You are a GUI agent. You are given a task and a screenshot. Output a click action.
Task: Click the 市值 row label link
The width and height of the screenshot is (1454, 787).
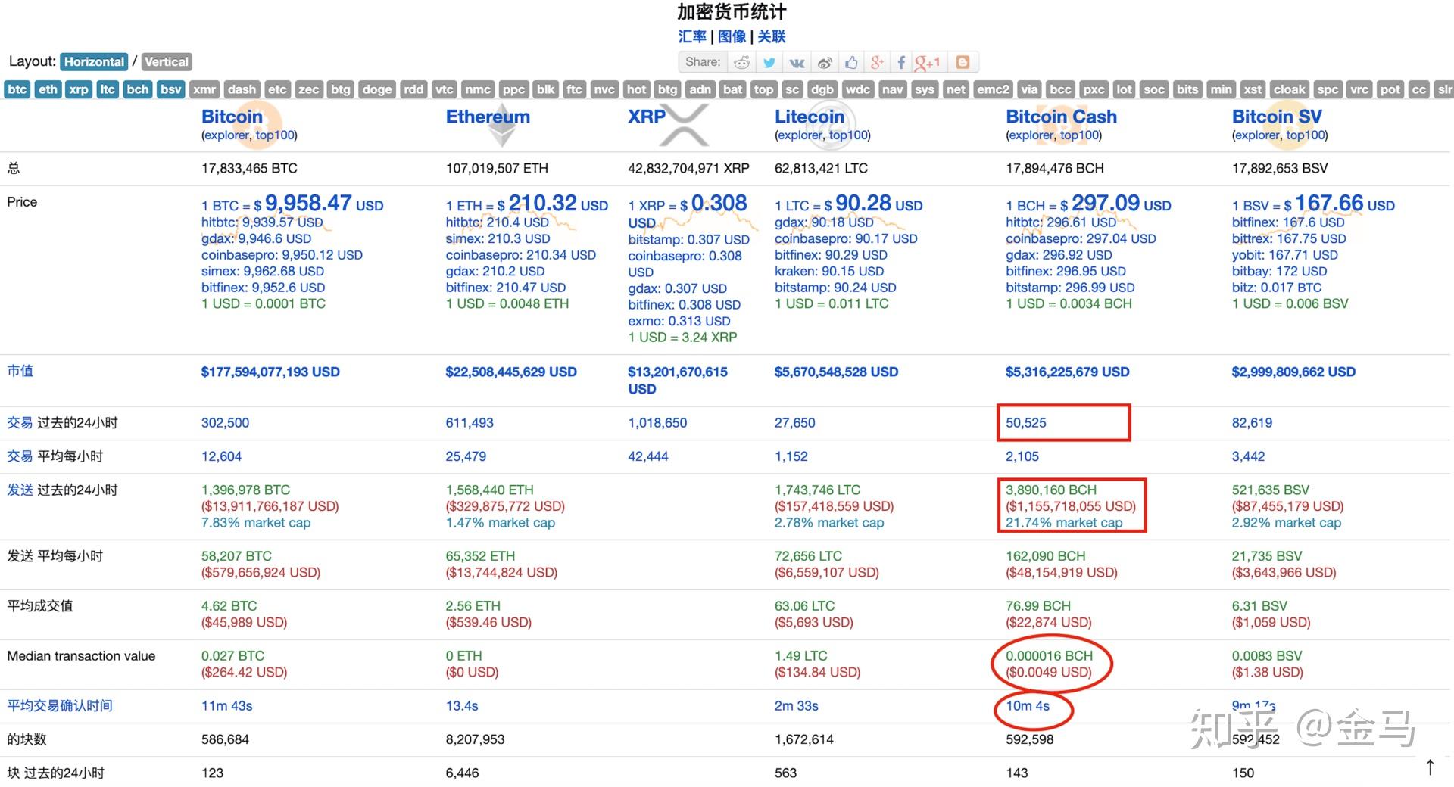[20, 371]
